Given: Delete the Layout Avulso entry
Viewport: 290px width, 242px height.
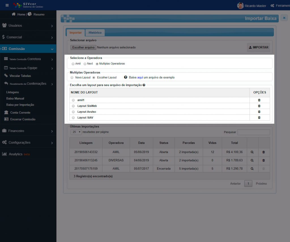Looking at the screenshot, I should (x=259, y=112).
